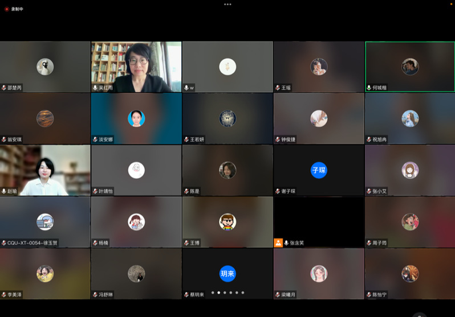Click the red recording indicator icon
Image resolution: width=455 pixels, height=317 pixels.
(7, 9)
